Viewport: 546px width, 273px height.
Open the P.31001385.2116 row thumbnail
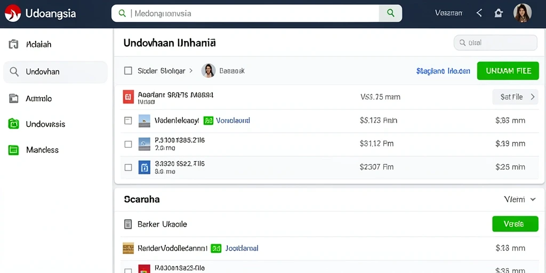144,144
